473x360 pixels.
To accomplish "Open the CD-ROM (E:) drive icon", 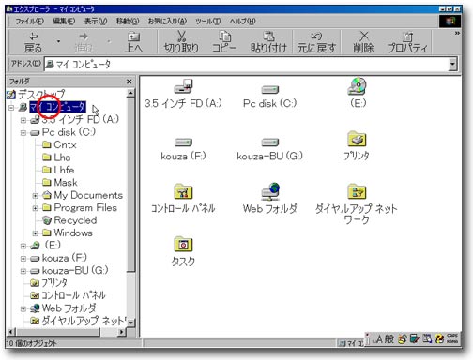I will (358, 86).
